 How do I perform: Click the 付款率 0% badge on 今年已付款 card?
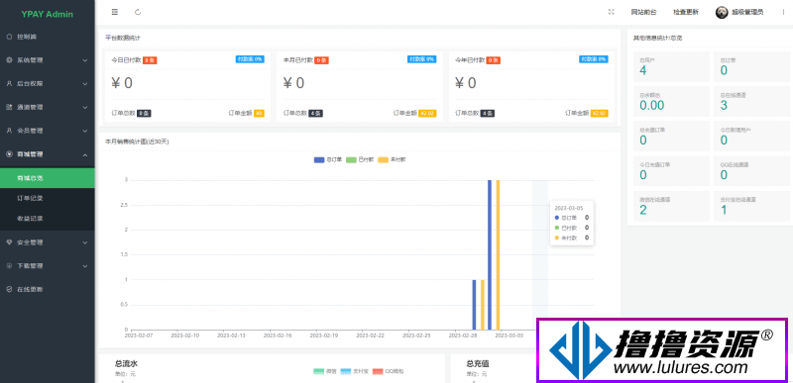593,59
